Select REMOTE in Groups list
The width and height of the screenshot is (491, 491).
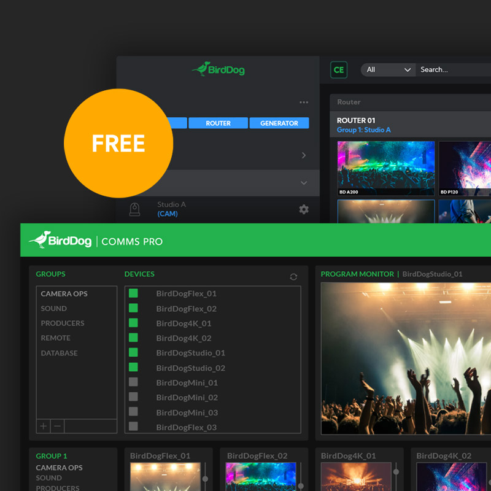[55, 338]
